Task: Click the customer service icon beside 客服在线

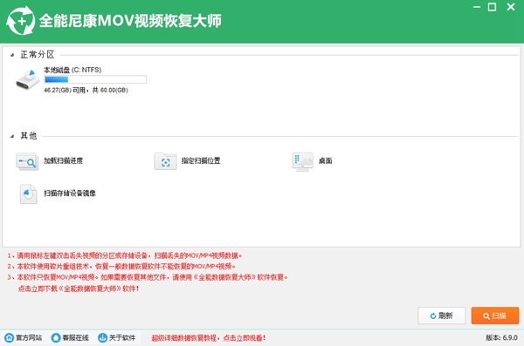Action: [56, 337]
